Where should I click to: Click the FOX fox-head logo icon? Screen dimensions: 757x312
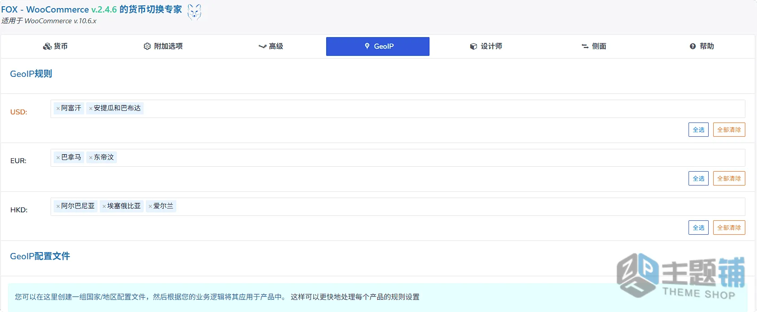[194, 12]
